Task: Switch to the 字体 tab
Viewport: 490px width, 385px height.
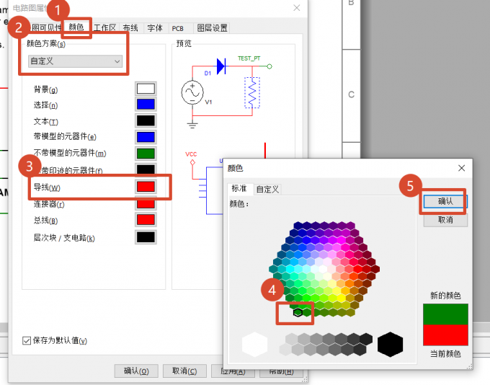Action: (155, 28)
